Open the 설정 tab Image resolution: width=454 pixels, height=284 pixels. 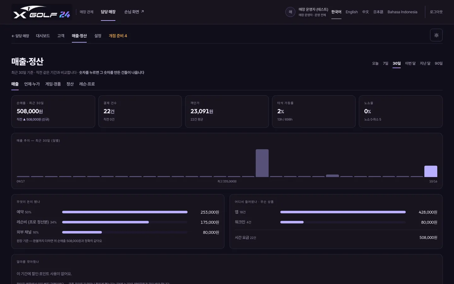click(98, 36)
